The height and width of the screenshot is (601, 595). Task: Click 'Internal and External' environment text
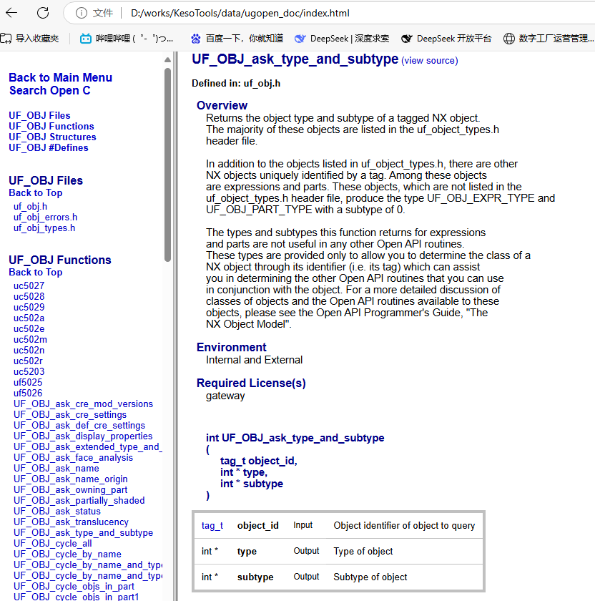[254, 360]
